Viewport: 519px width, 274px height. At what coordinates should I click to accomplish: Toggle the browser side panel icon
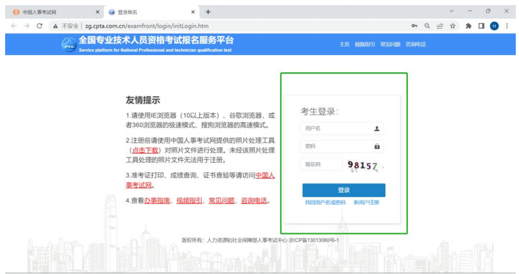pos(481,26)
